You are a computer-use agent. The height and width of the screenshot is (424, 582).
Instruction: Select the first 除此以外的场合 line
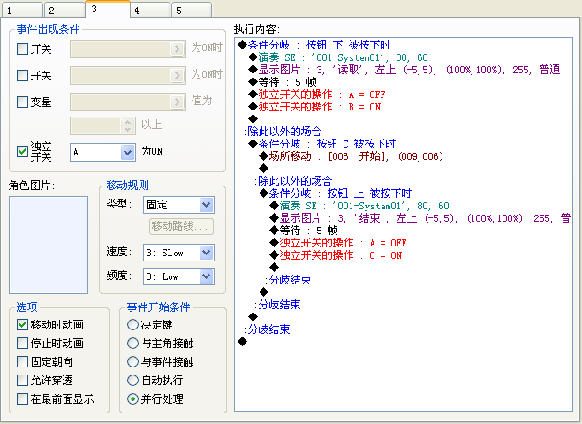pos(284,131)
